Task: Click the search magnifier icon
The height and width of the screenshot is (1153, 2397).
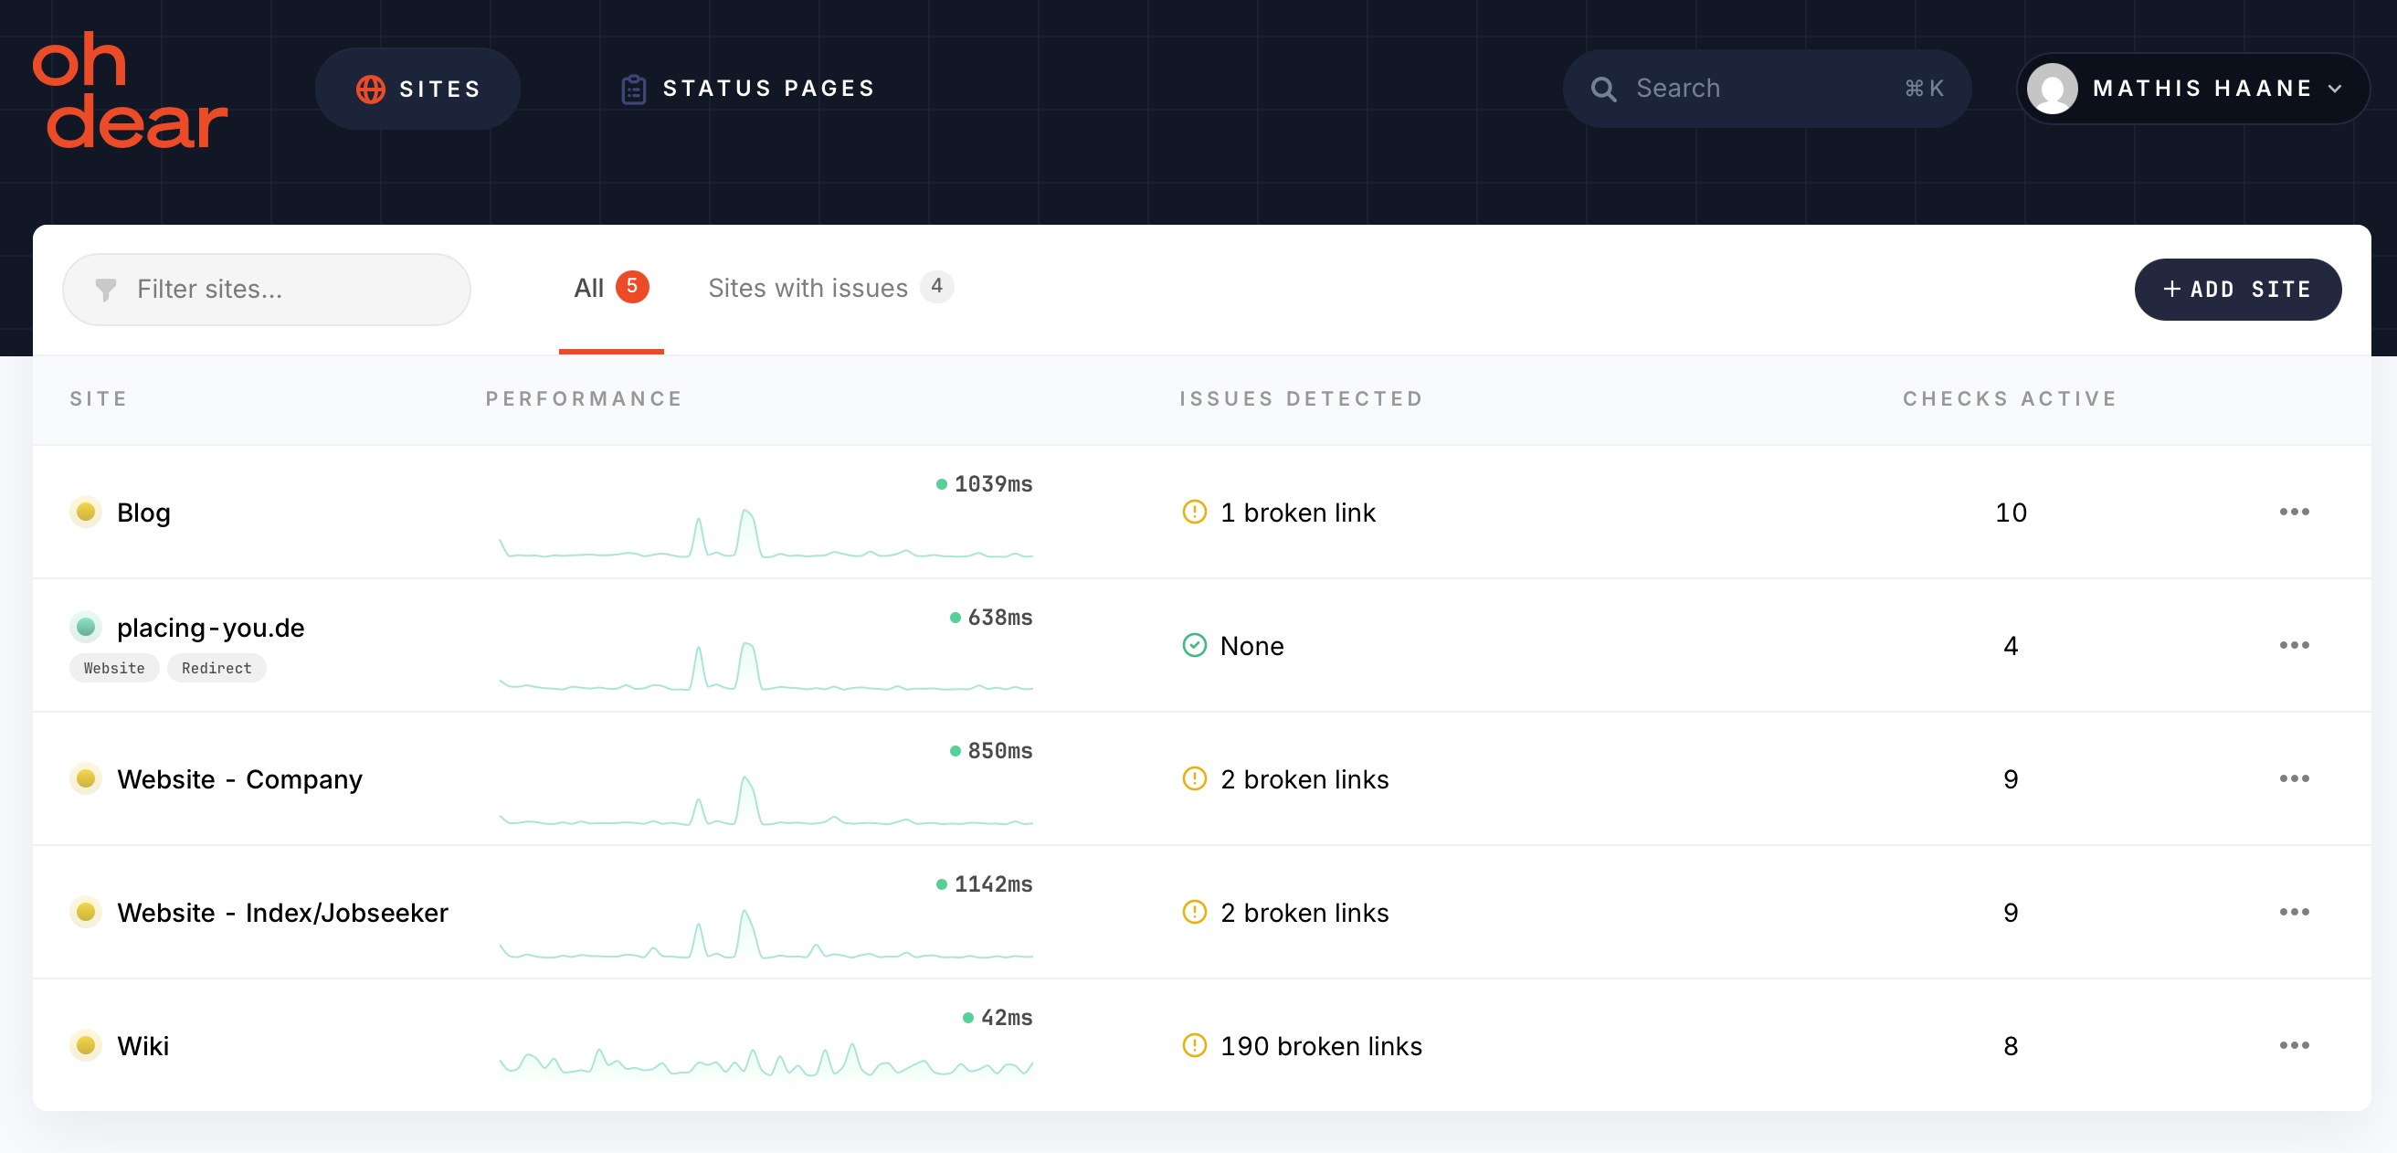Action: (1603, 90)
